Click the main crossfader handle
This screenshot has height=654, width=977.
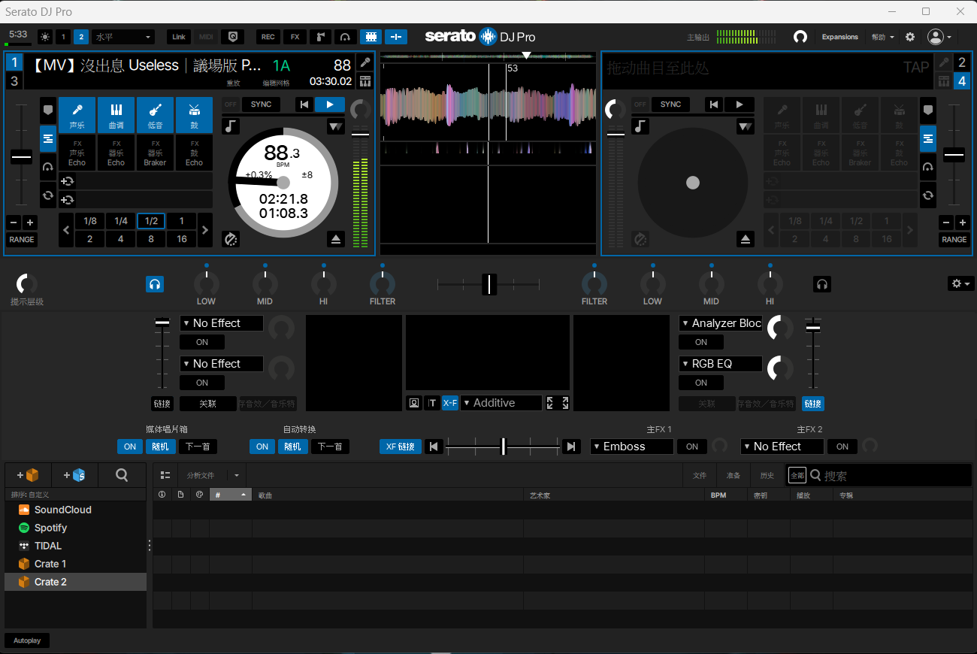coord(489,284)
